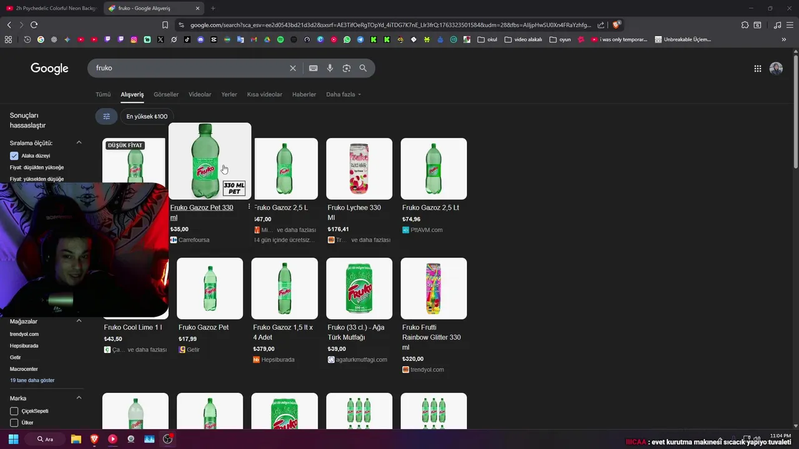This screenshot has height=449, width=799.
Task: Start voice search with the microphone icon
Action: pyautogui.click(x=330, y=68)
